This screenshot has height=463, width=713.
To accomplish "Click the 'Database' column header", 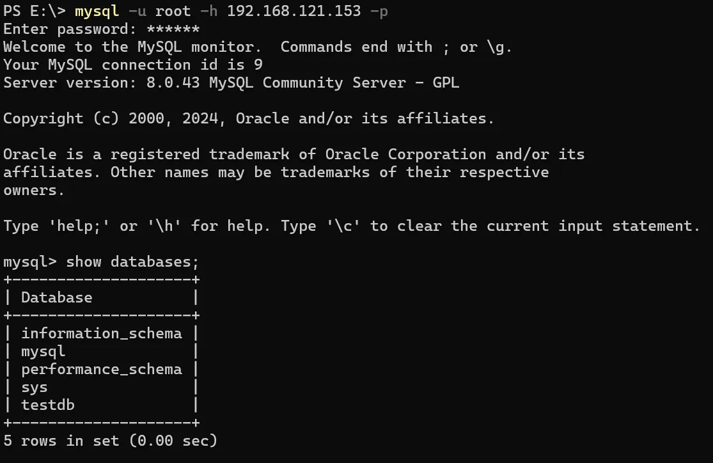I will (56, 298).
